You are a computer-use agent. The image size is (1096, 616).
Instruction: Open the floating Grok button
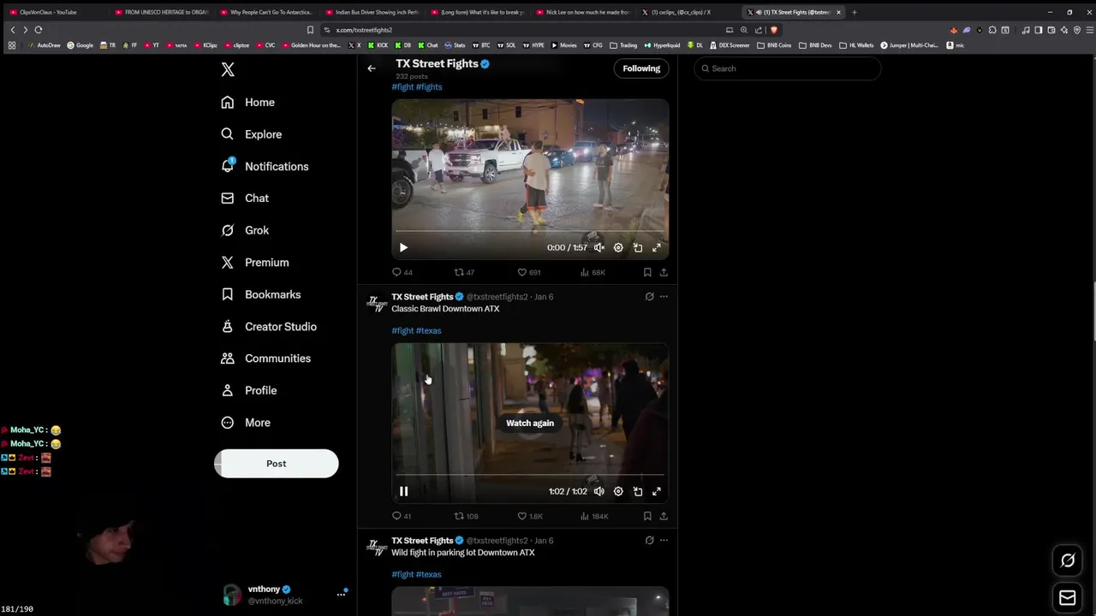(1068, 560)
